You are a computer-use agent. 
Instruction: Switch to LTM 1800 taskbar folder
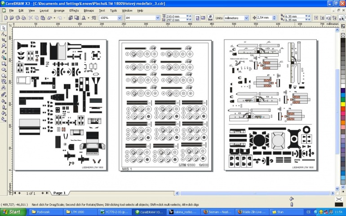[x=80, y=212]
